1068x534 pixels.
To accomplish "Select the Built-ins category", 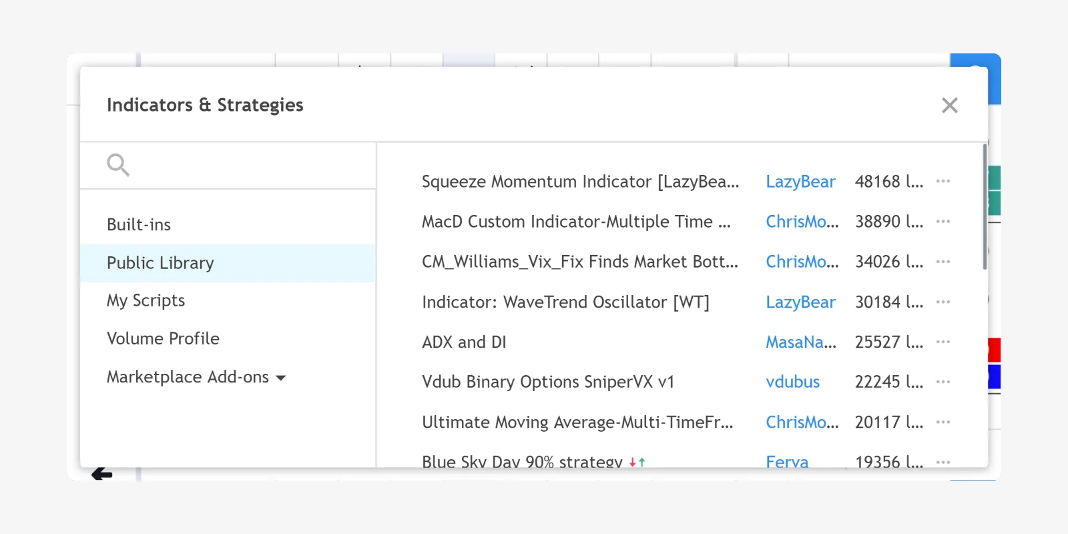I will pyautogui.click(x=139, y=225).
